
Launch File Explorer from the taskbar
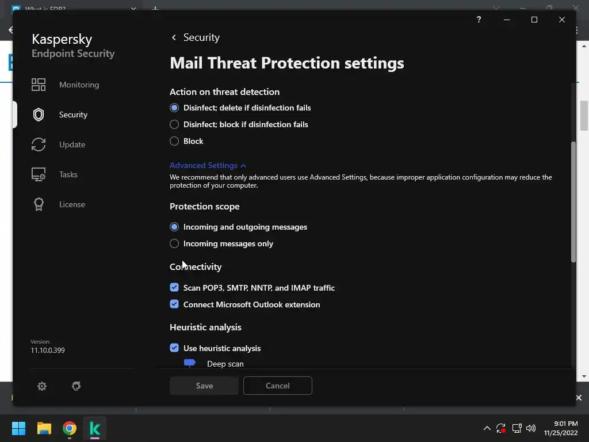tap(44, 428)
